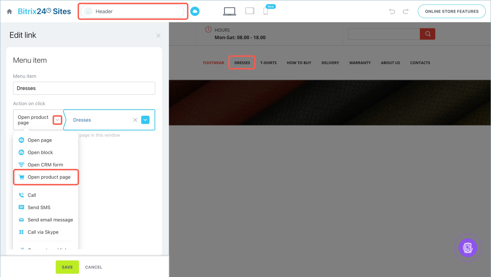Click the home icon beside Bitrix24 Sites
This screenshot has height=277, width=491.
[10, 12]
